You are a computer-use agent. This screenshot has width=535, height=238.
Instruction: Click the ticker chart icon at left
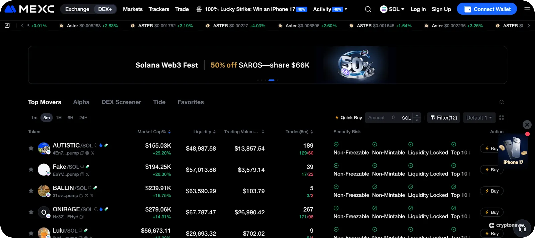[7, 25]
